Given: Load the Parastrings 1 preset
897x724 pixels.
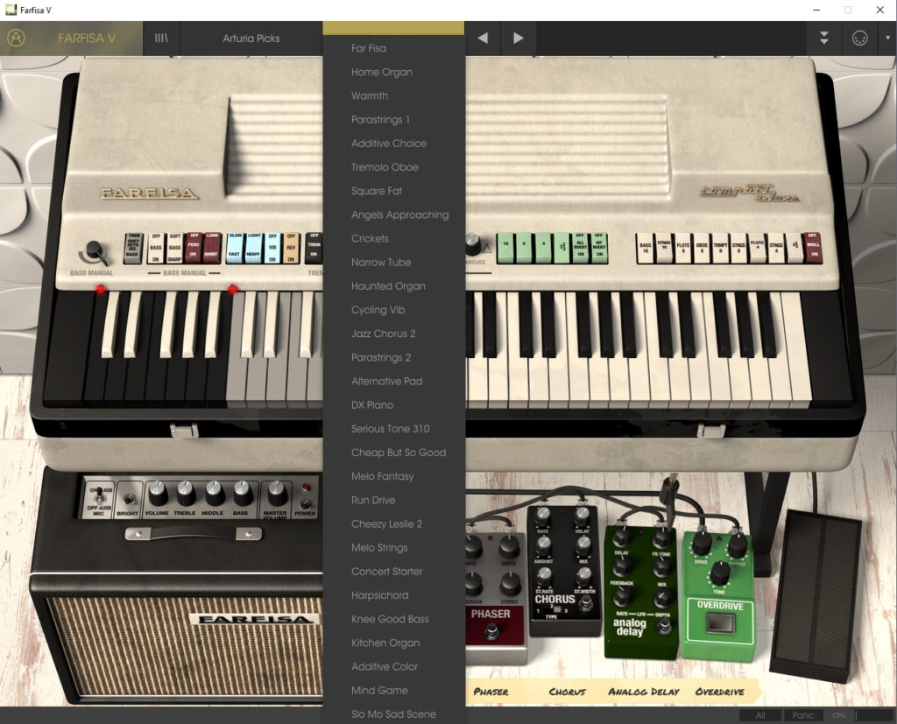Looking at the screenshot, I should click(393, 120).
